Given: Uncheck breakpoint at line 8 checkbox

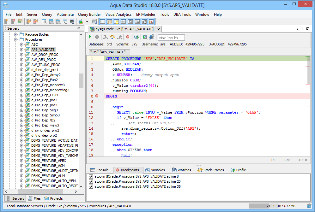Looking at the screenshot, I should pos(91,177).
